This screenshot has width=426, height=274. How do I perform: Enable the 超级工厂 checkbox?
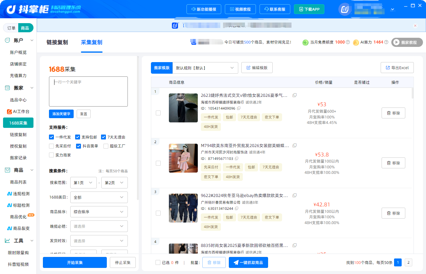106,146
